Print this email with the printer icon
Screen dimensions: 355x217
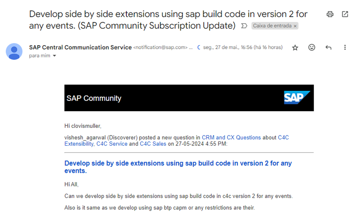coord(330,14)
